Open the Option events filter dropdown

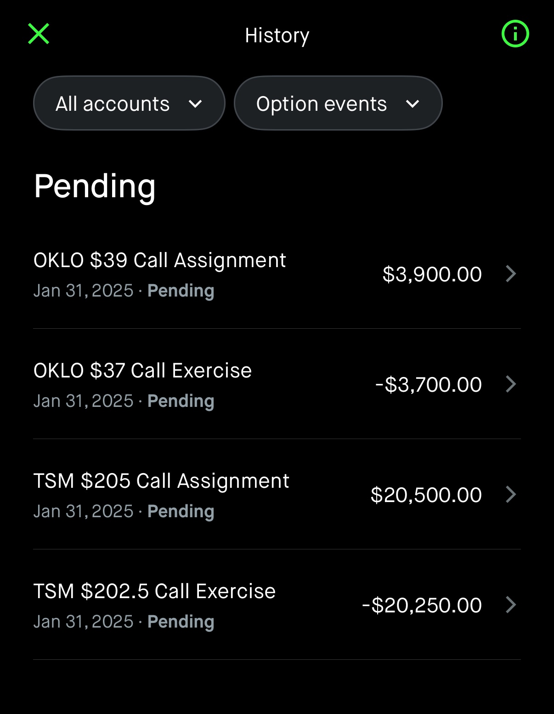(x=338, y=103)
